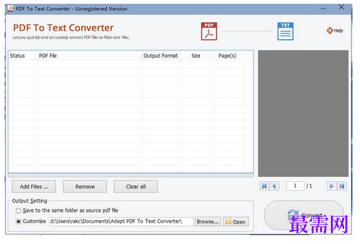Click the red PDF document icon

[209, 32]
